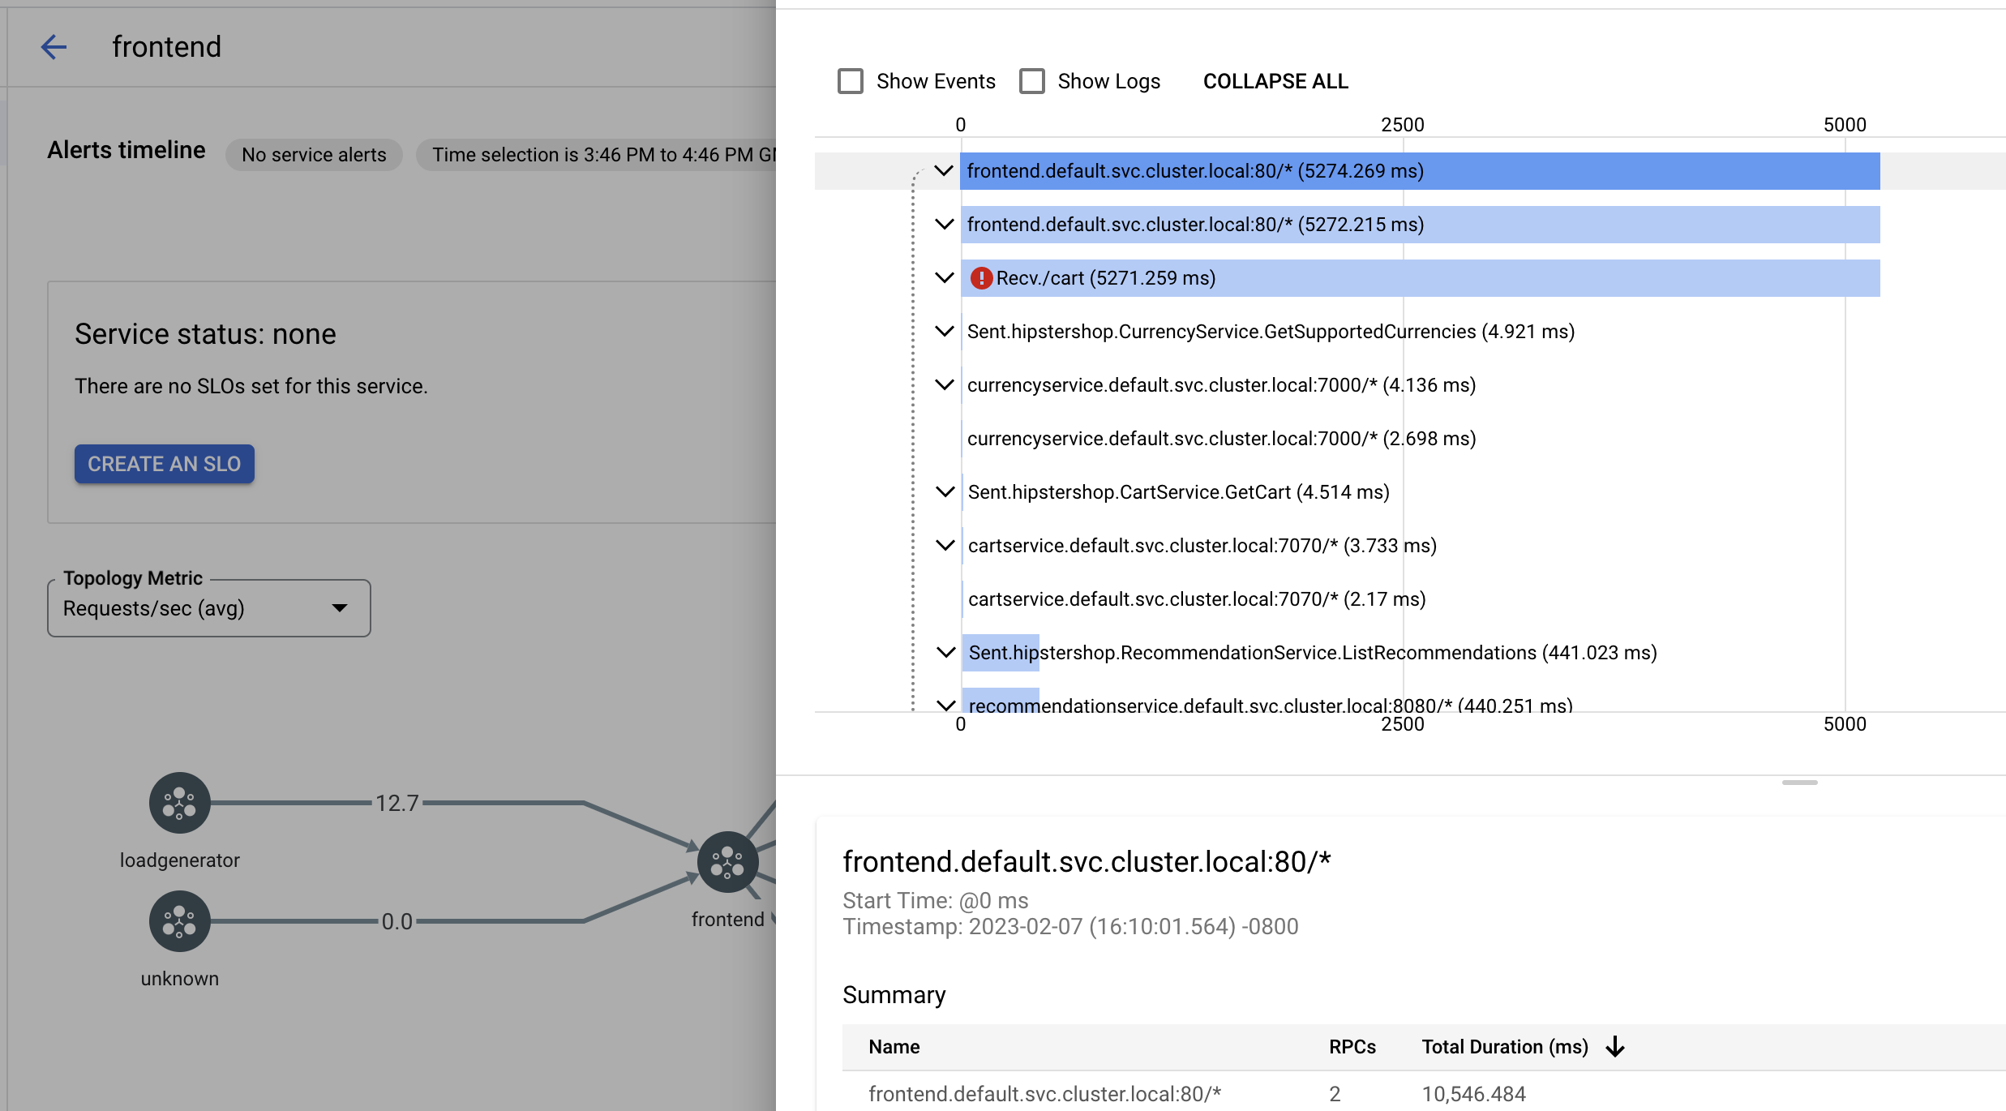Toggle visibility of Recv./cart trace row

pyautogui.click(x=944, y=277)
